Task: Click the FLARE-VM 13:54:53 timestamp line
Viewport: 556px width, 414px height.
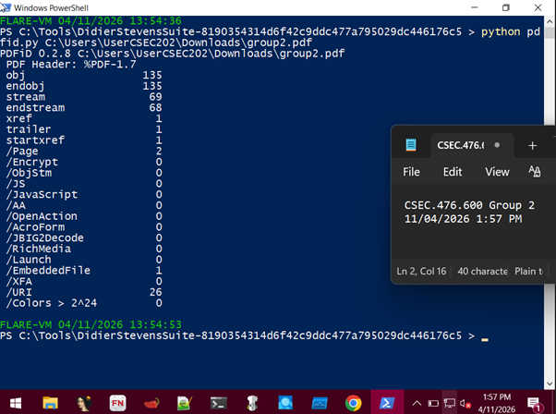Action: coord(91,324)
